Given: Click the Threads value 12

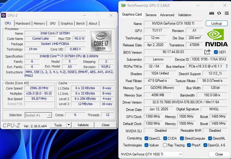Looking at the screenshot, I should tap(108, 115).
